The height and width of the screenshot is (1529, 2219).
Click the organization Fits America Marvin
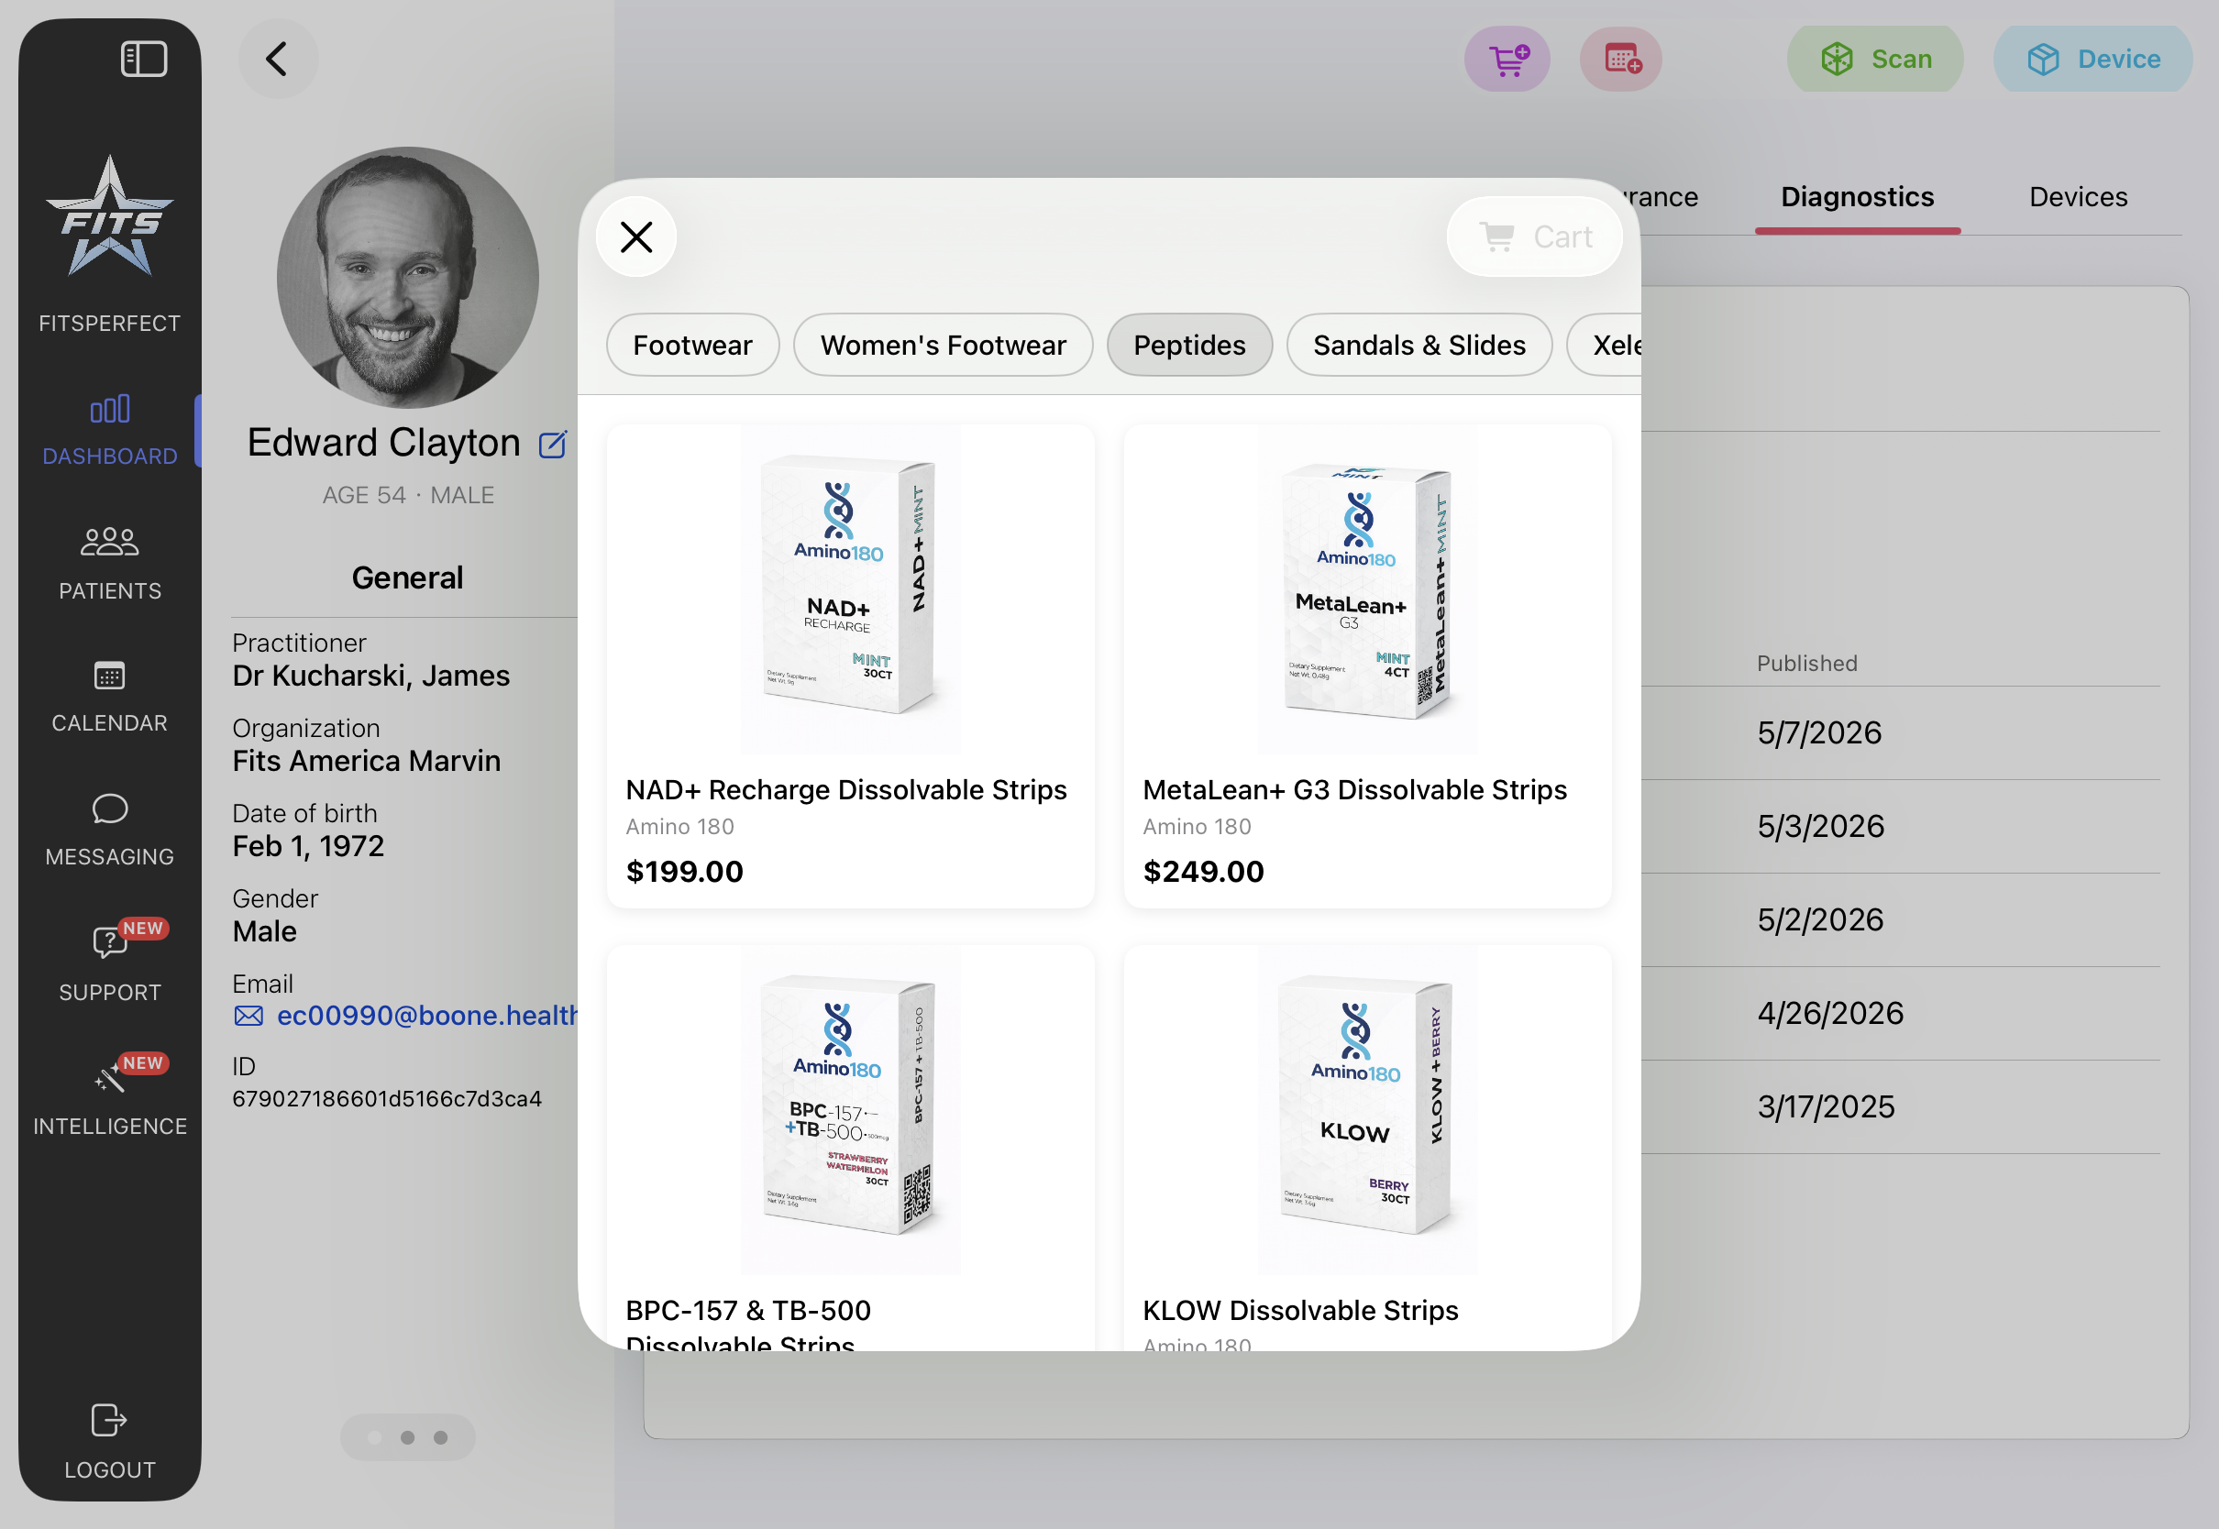tap(366, 761)
